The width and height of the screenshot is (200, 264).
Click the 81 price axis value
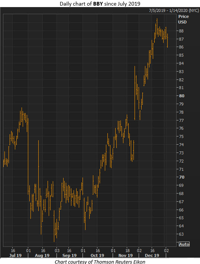[x=181, y=88]
